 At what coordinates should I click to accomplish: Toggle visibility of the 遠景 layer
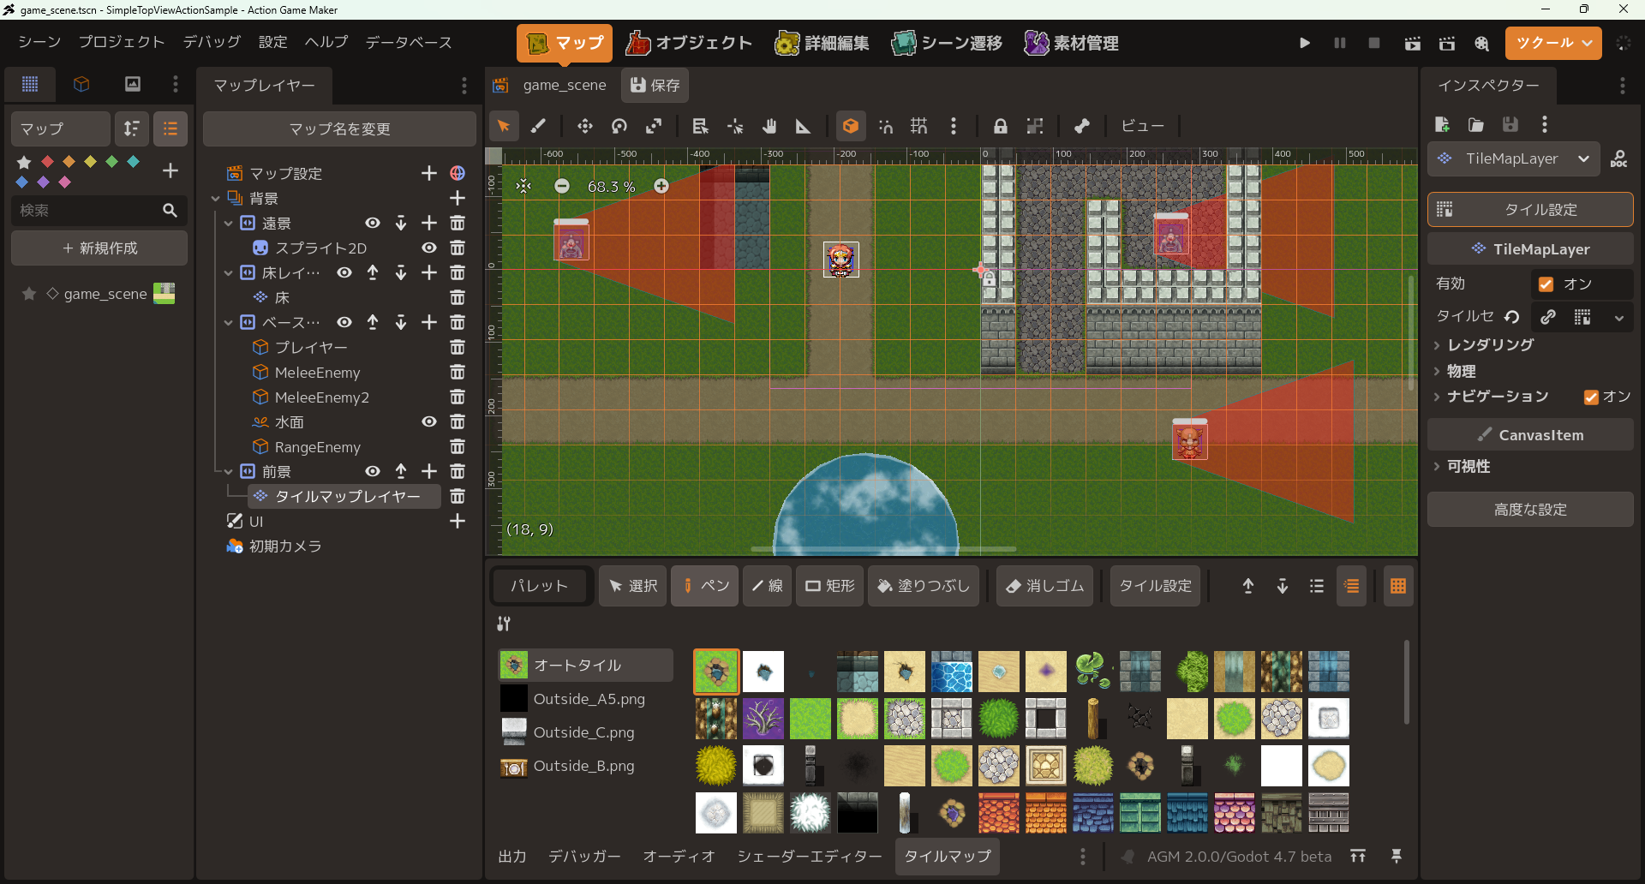coord(373,223)
